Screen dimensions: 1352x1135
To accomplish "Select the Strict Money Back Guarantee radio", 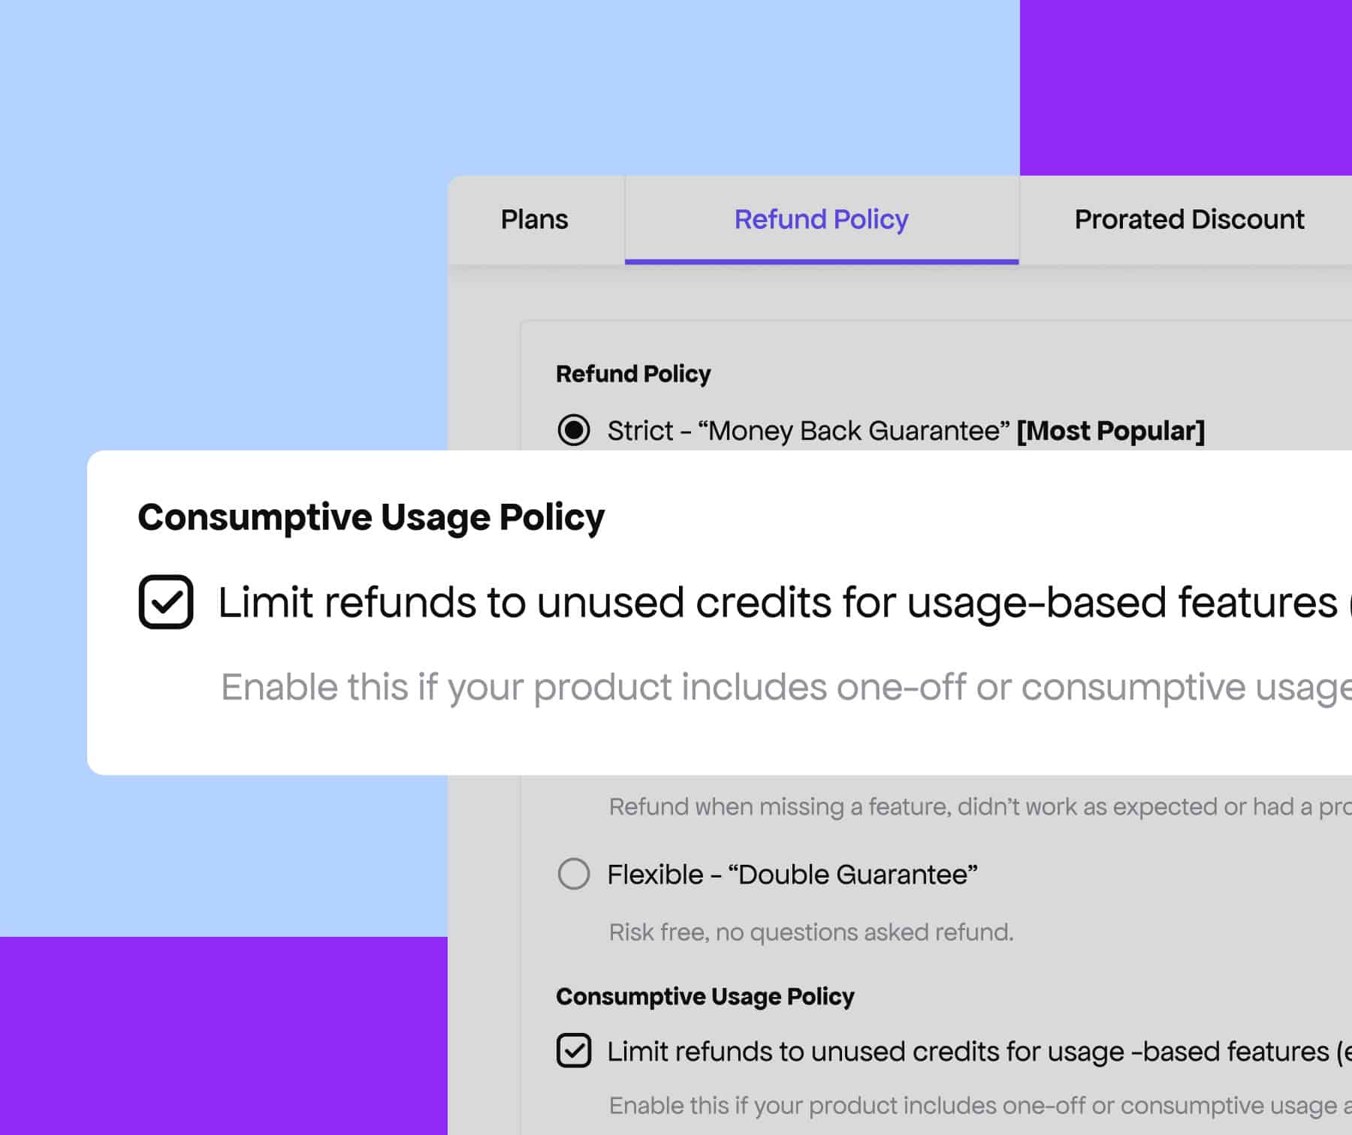I will (x=574, y=430).
